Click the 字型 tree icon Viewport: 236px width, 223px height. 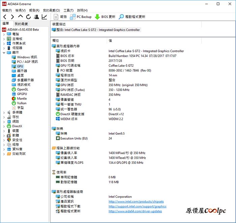click(x=14, y=108)
